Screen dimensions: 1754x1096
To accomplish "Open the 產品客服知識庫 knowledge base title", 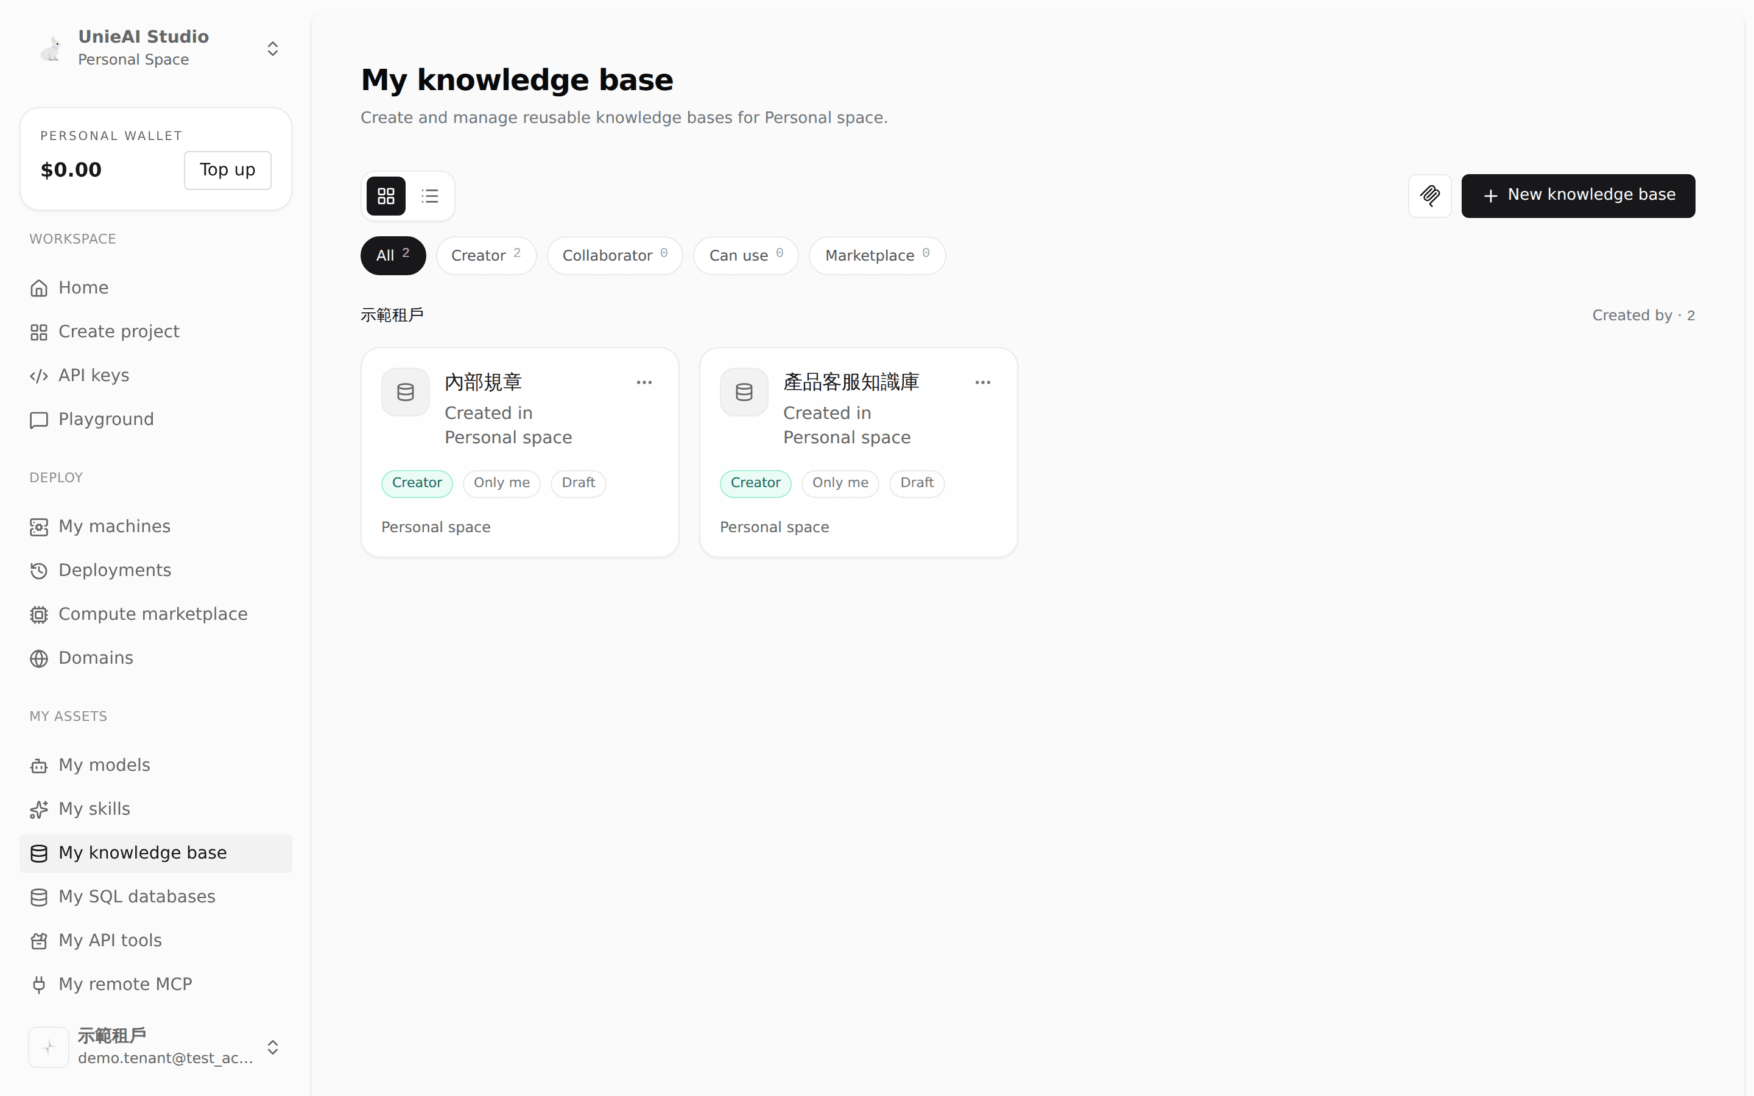I will 851,382.
